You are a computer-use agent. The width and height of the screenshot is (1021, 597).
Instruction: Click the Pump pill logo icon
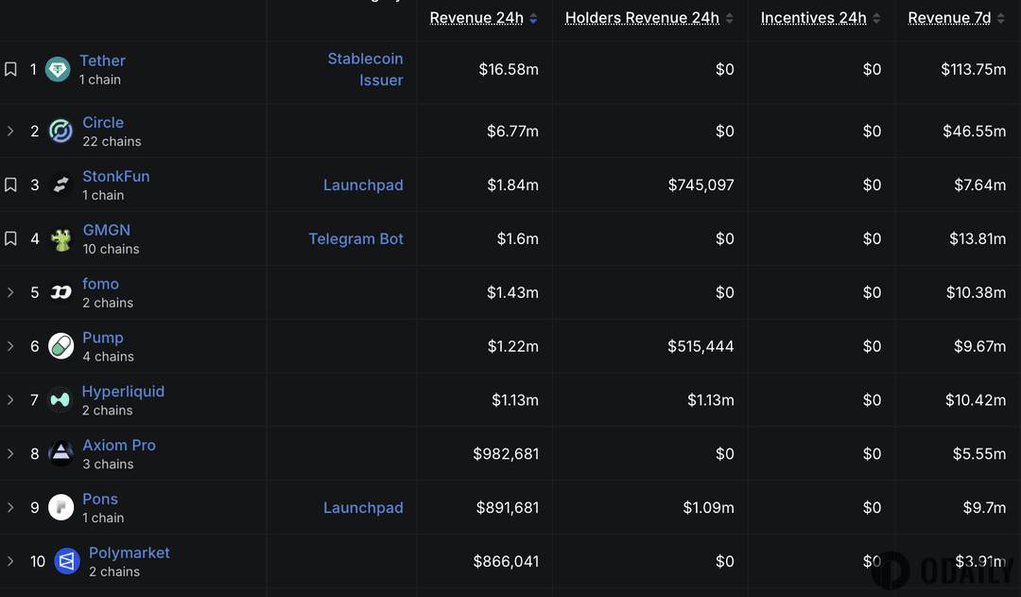tap(61, 346)
